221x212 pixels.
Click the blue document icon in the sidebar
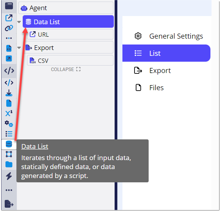coord(9,103)
